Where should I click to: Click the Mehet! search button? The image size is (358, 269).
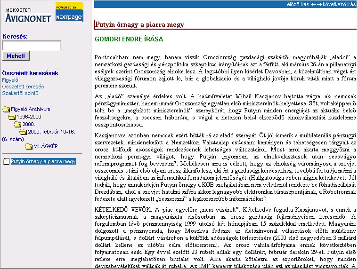pos(16,56)
